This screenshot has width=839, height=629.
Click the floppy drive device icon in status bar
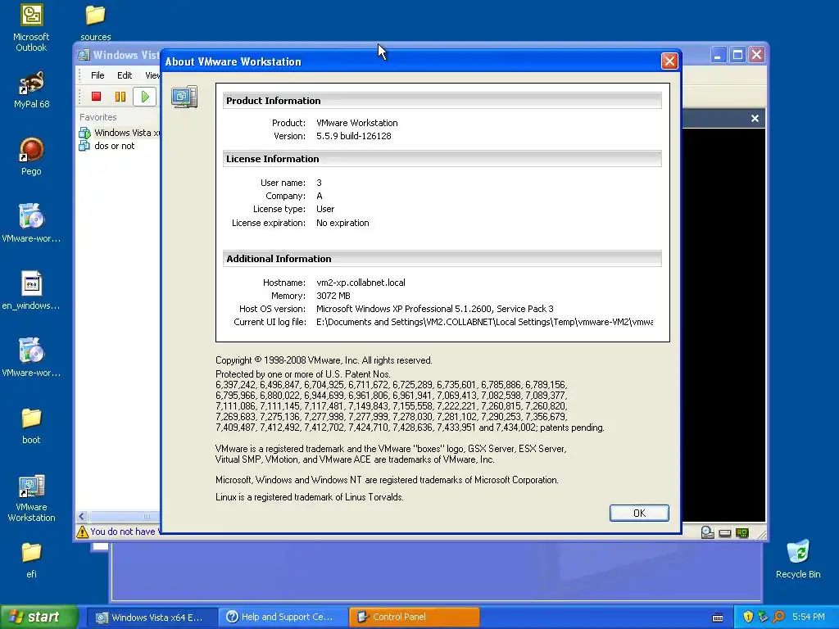pyautogui.click(x=725, y=532)
